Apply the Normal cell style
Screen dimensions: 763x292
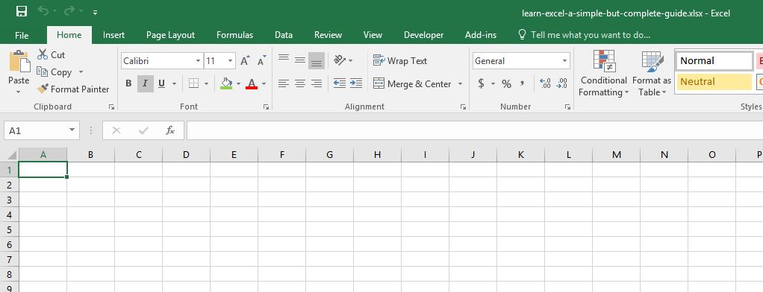coord(714,61)
